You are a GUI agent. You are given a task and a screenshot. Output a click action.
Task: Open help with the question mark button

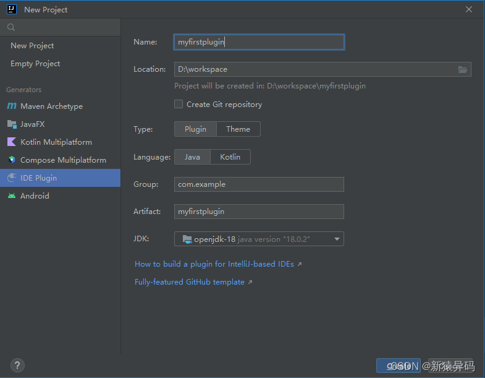point(17,365)
